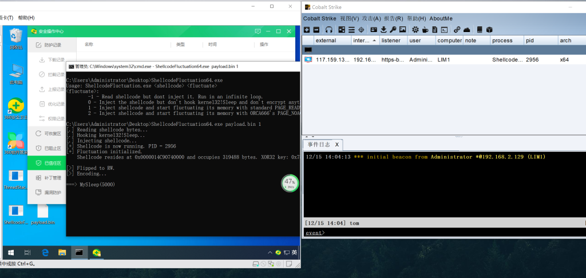
Task: Open 拦截记录 in security center sidebar
Action: pos(52,74)
